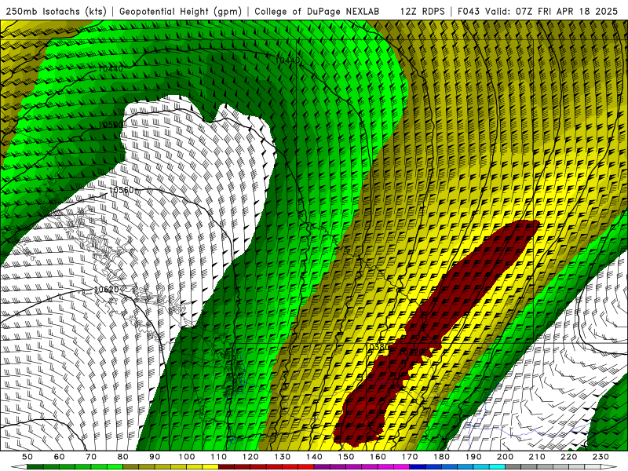Click the '70' color bar value

tap(91, 457)
